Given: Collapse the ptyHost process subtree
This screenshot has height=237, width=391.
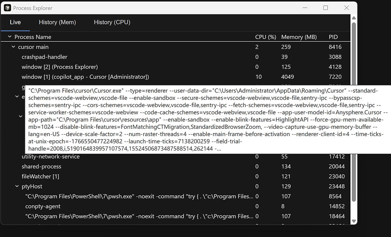Looking at the screenshot, I should (16, 186).
